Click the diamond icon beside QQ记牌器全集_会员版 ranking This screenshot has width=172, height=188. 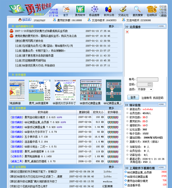tap(126, 172)
